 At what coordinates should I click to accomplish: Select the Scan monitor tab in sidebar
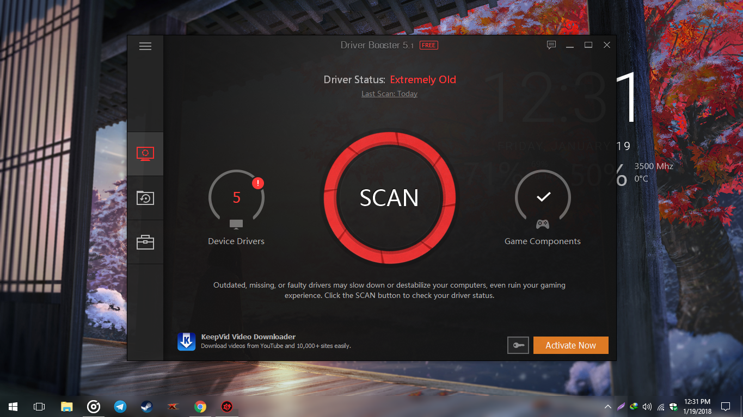point(145,154)
